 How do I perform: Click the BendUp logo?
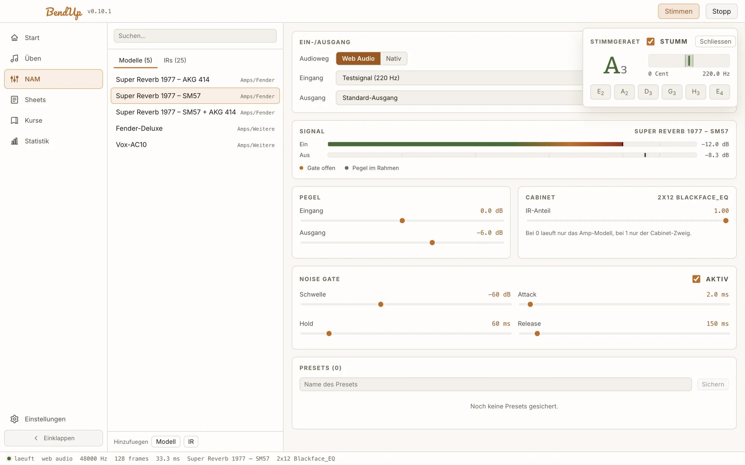(64, 12)
